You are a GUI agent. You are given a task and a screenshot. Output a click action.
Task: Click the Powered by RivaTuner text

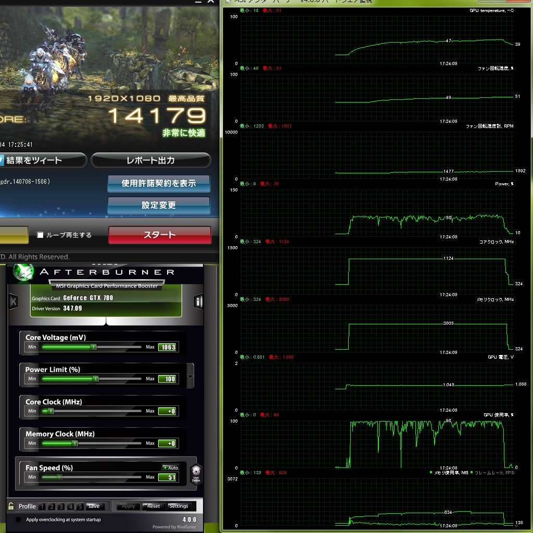pyautogui.click(x=174, y=527)
